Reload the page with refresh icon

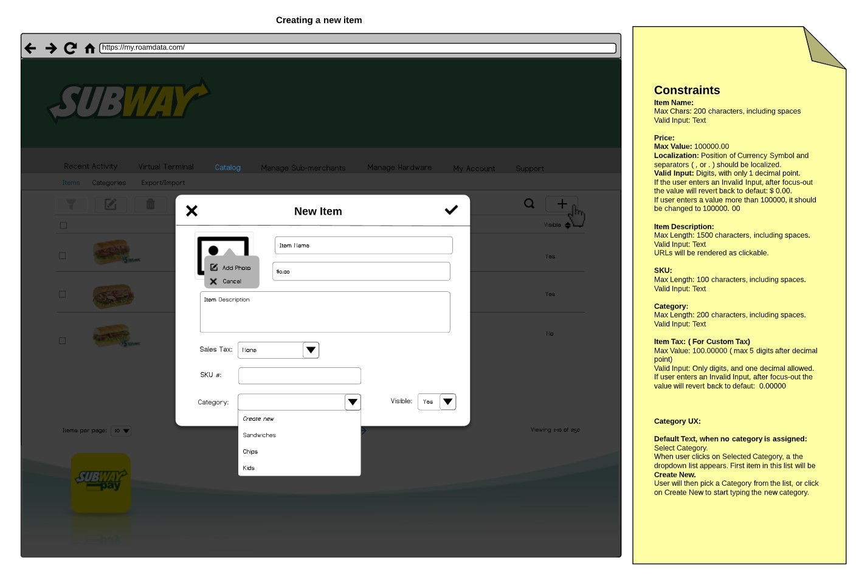(x=71, y=48)
